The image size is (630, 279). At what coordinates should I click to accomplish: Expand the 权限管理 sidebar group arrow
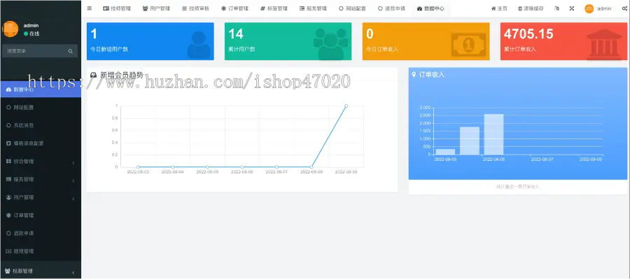[x=73, y=273]
